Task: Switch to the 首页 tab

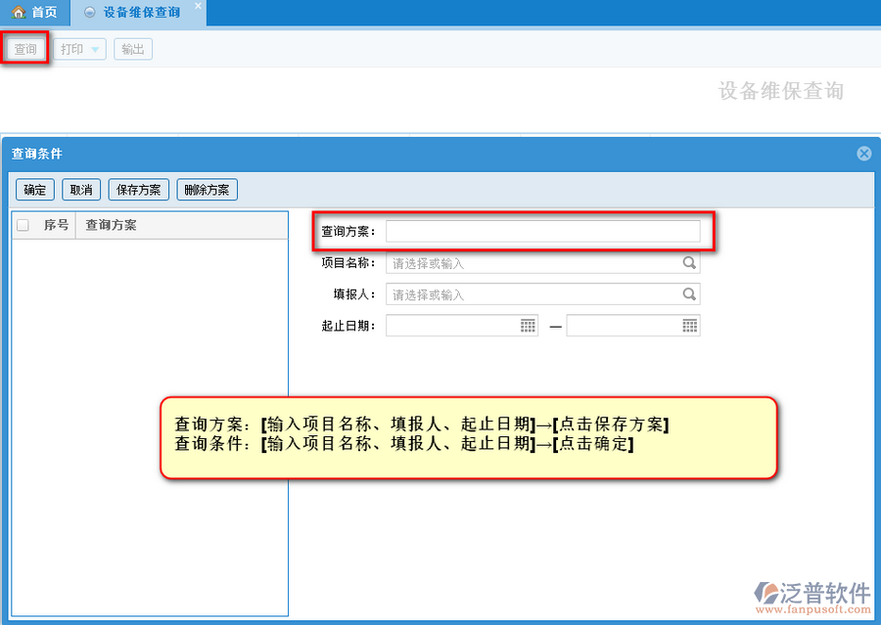Action: 35,13
